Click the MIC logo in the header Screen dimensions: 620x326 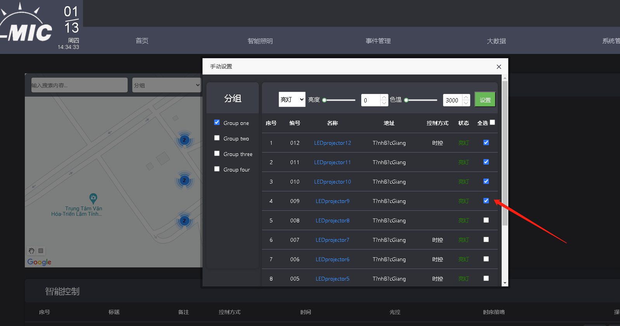pos(27,27)
